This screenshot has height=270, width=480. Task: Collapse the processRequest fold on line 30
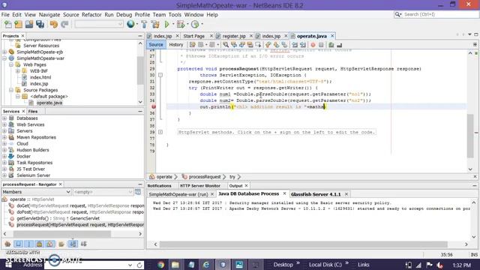[x=160, y=75]
